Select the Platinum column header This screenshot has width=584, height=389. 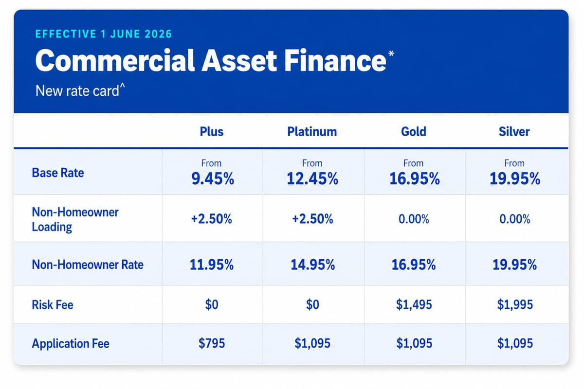[x=312, y=131]
